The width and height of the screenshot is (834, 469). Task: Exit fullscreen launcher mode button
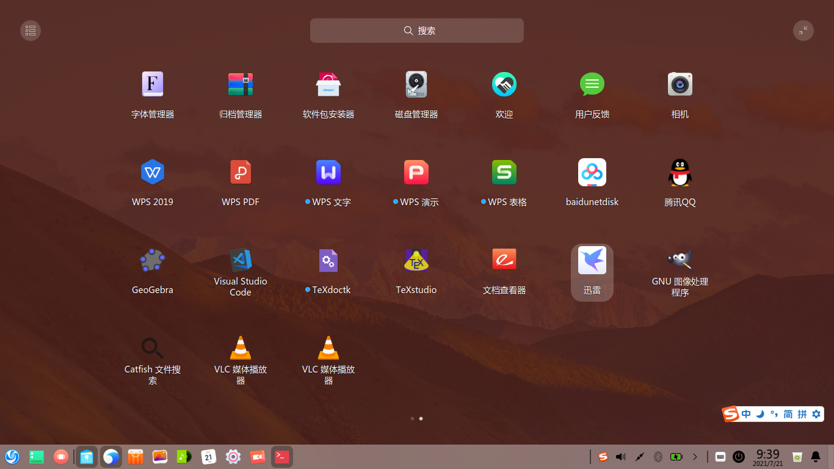point(803,31)
